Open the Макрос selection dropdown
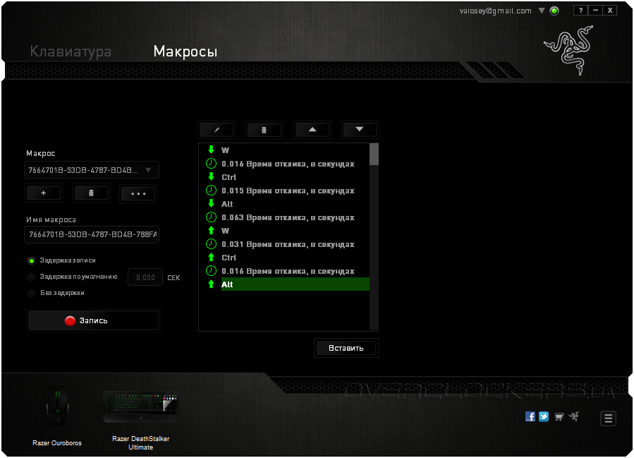Image resolution: width=634 pixels, height=458 pixels. tap(92, 170)
